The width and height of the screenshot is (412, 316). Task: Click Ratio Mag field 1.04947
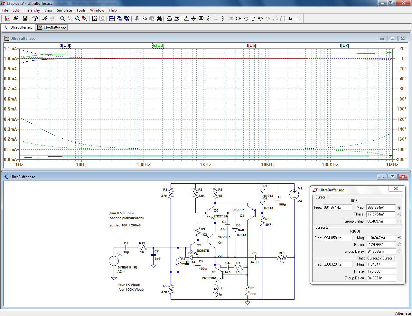point(381,264)
